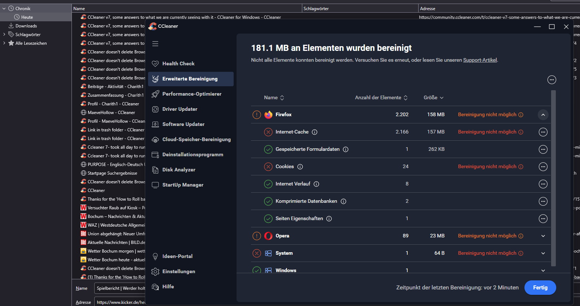Viewport: 580px width, 306px height.
Task: Click the Performance-Optimierer rocket icon
Action: tap(155, 94)
